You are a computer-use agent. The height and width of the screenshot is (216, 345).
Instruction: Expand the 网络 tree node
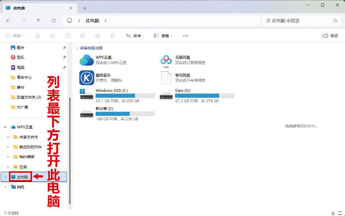[5, 187]
